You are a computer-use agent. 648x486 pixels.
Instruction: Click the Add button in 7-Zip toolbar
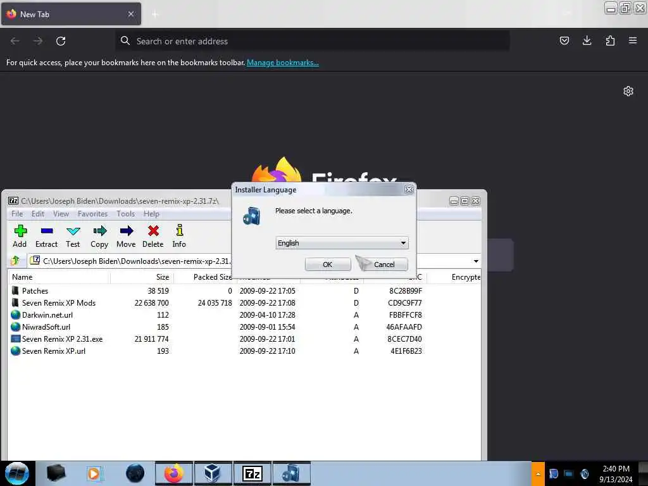tap(20, 237)
